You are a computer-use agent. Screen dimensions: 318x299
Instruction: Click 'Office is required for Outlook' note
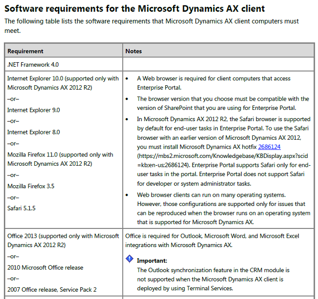pos(212,241)
